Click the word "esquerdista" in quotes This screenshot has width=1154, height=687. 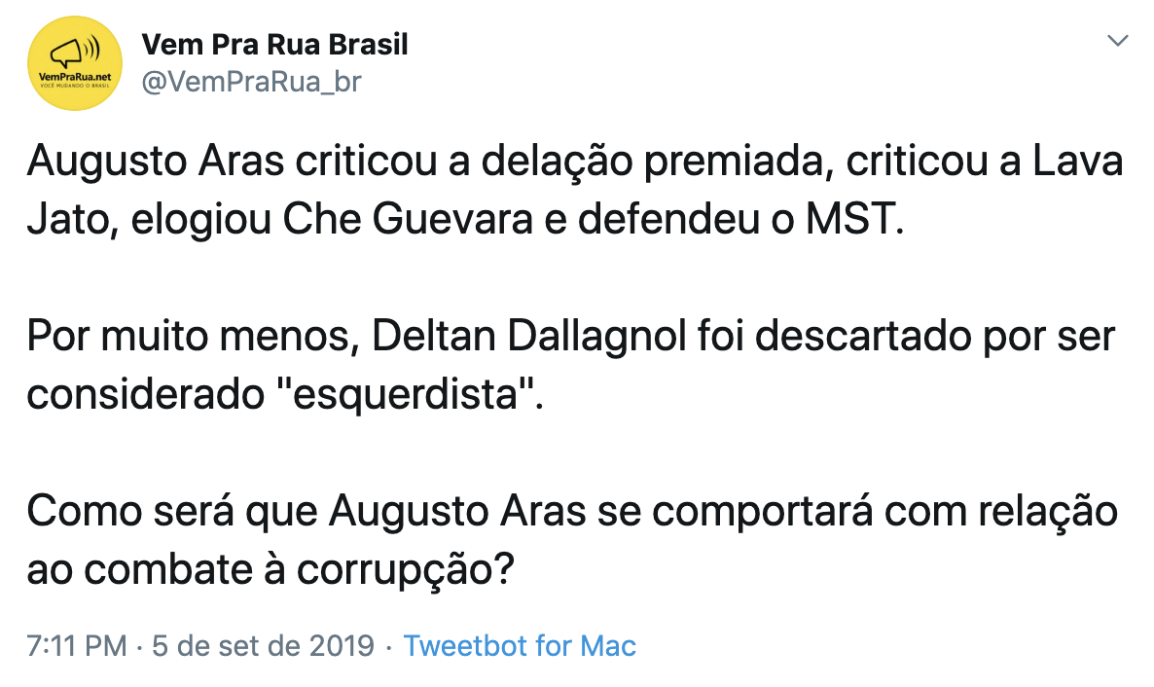coord(405,395)
